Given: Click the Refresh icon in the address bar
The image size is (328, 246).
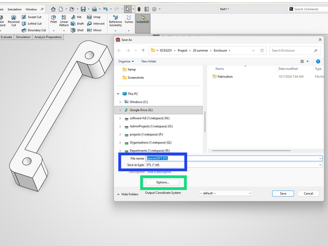Looking at the screenshot, I should tap(262, 50).
